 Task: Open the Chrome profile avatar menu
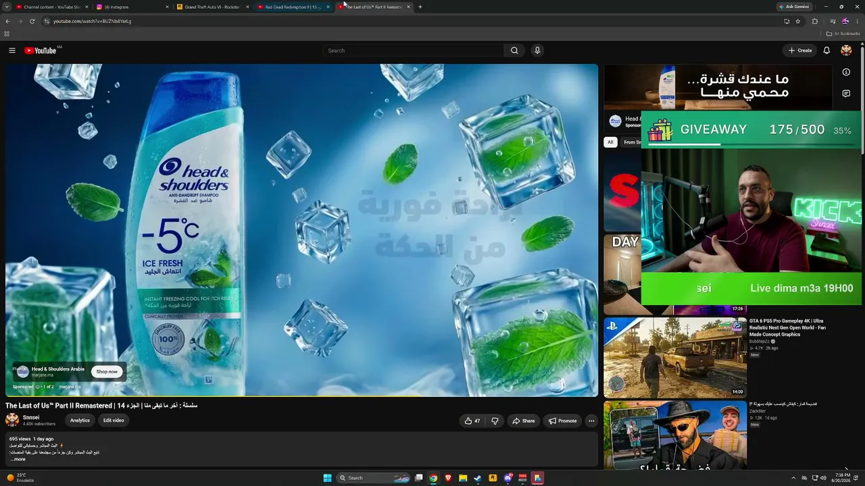(x=845, y=21)
